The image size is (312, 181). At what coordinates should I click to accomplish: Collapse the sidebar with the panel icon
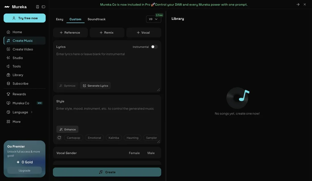[43, 7]
